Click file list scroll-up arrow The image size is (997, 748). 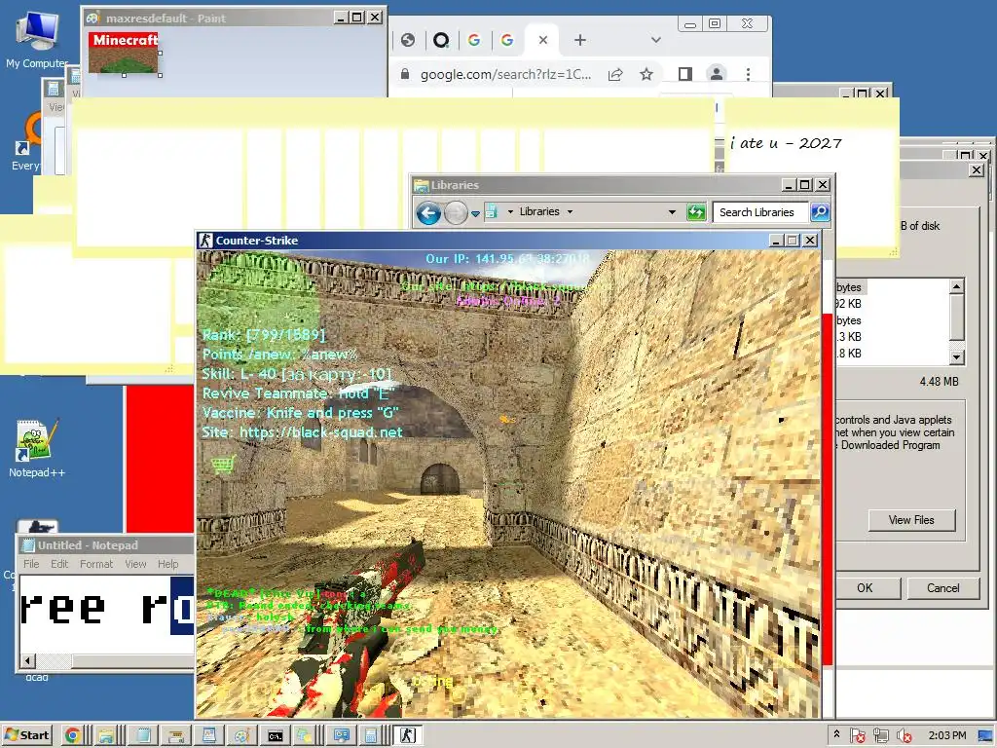click(957, 286)
